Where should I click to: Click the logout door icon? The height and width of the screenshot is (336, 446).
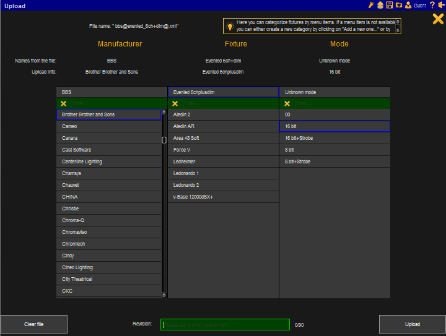(x=441, y=5)
